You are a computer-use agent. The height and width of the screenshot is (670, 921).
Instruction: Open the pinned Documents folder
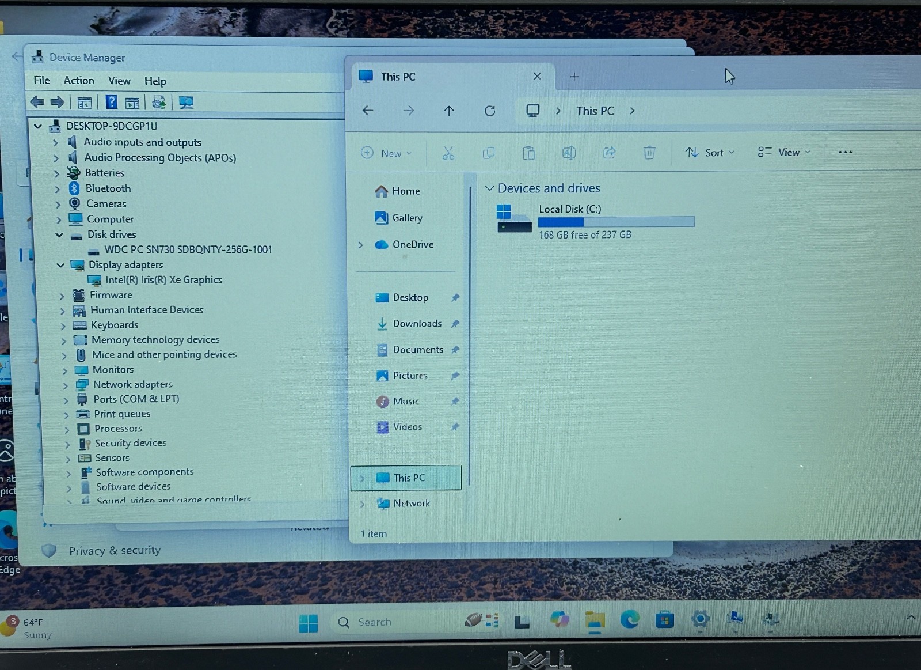click(418, 350)
